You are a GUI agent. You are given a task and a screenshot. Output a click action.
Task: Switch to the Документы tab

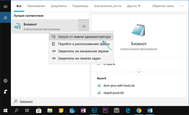pyautogui.click(x=59, y=6)
